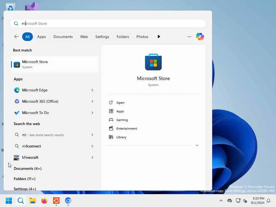This screenshot has height=207, width=276.
Task: Click the search magnifier icon in search box
Action: (x=16, y=23)
